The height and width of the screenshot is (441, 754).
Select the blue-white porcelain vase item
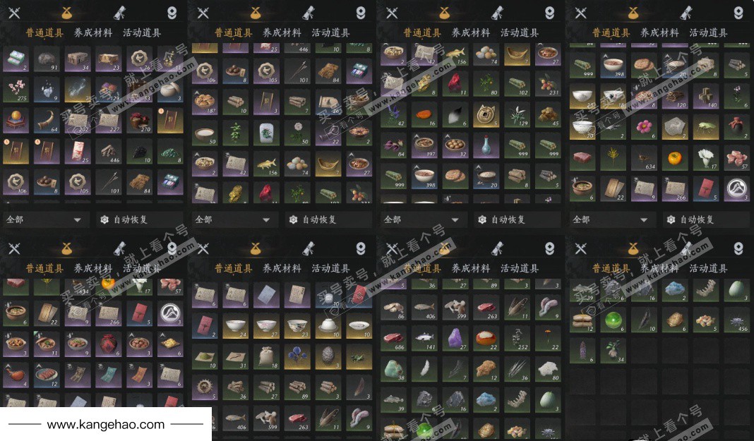pyautogui.click(x=486, y=145)
